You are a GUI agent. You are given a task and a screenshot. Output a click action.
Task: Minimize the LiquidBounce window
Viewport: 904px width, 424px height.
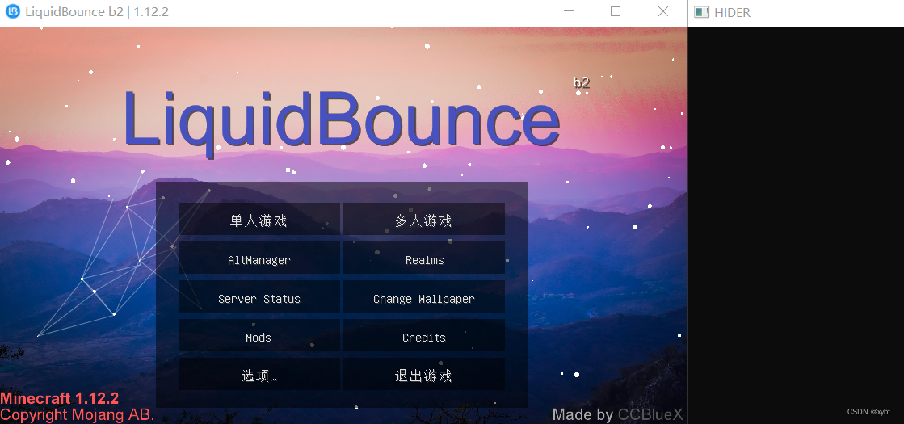tap(569, 11)
